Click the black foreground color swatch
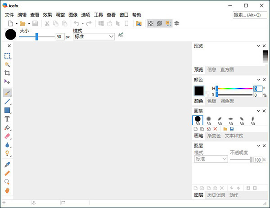Screen dimensions: 270x208 (x=199, y=91)
